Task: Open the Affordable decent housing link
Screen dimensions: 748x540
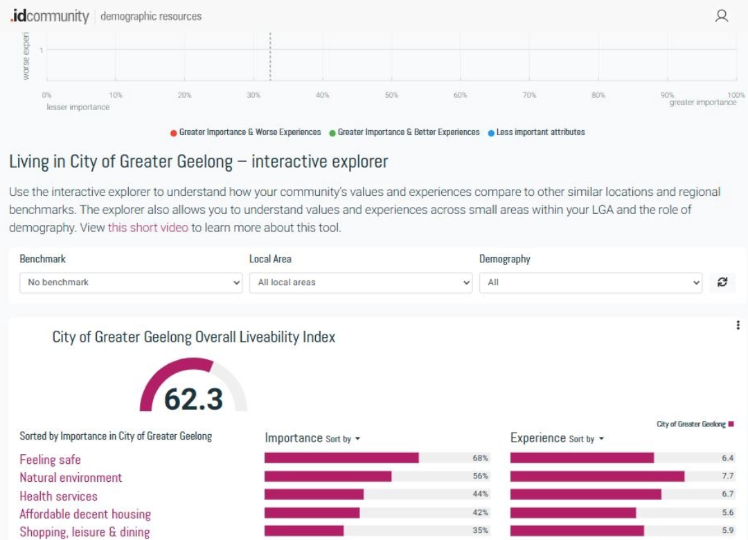Action: [x=85, y=514]
